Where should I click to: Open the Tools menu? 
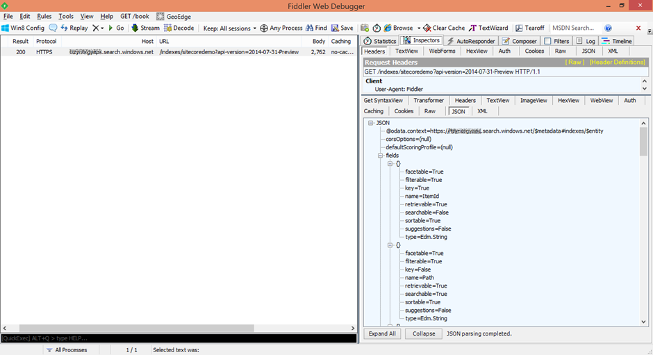click(x=66, y=16)
